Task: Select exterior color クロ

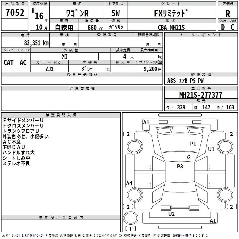Action: click(x=64, y=56)
